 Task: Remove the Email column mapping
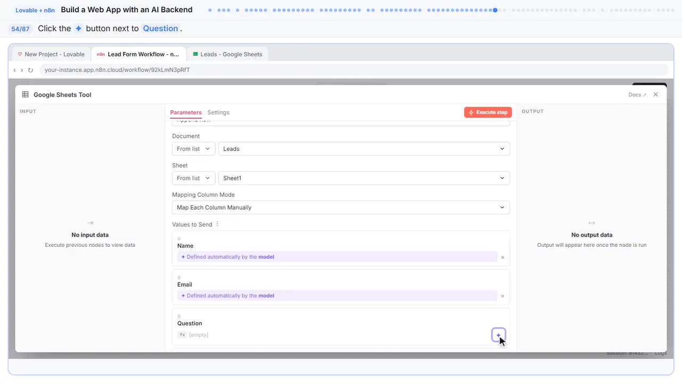[502, 296]
